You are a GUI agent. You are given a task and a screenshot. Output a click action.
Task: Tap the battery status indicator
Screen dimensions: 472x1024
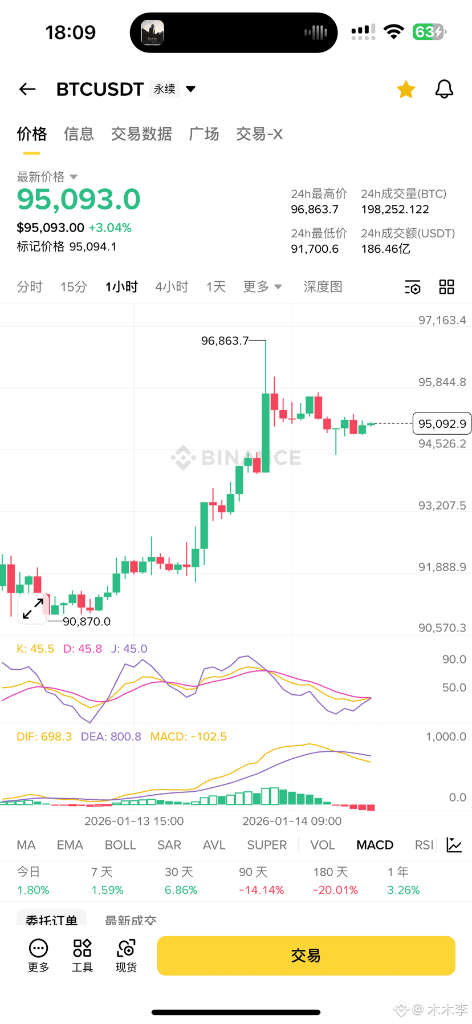pos(429,32)
